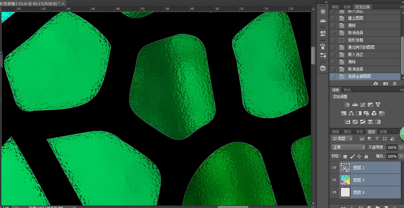Add a Color Balance adjustment (scales icon)
404x208 pixels.
coord(351,113)
